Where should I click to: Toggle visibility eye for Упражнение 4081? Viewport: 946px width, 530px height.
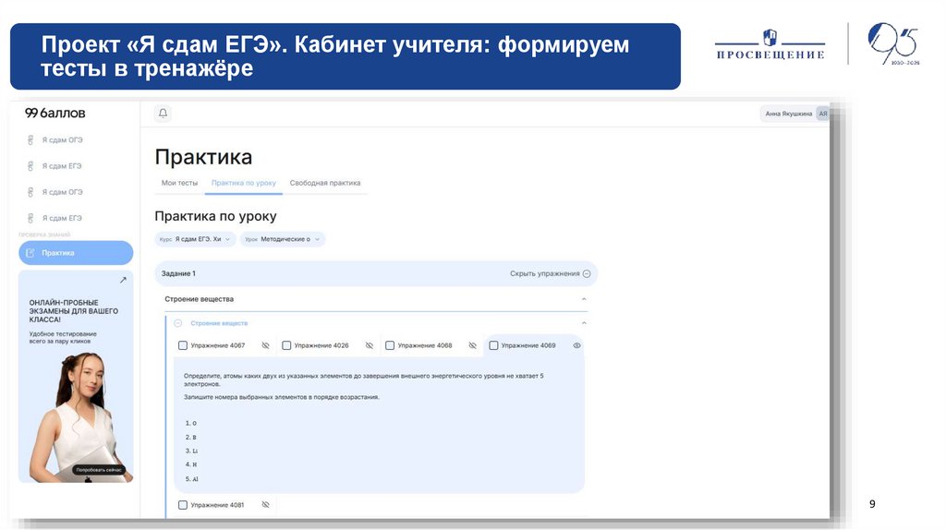coord(265,505)
